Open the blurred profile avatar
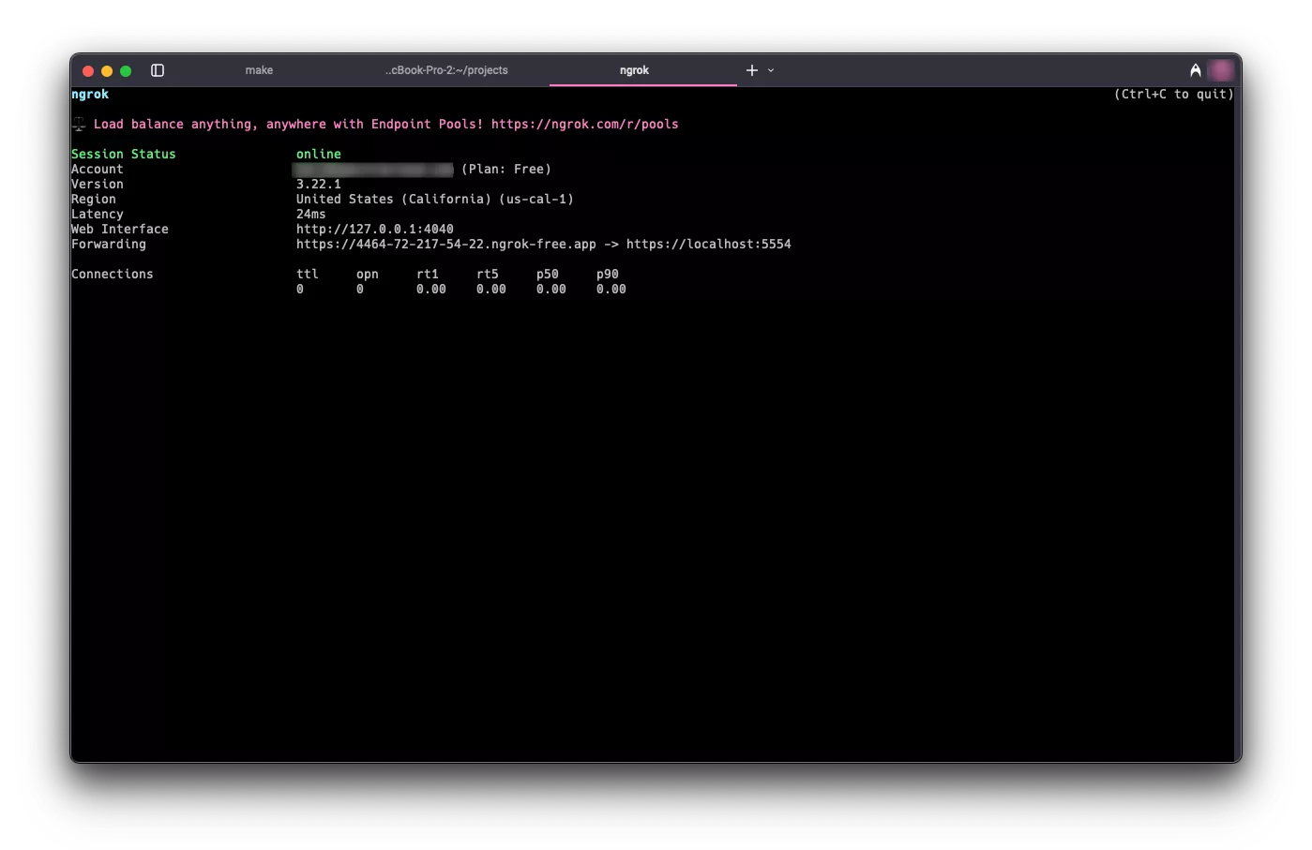Image resolution: width=1312 pixels, height=850 pixels. point(1221,70)
